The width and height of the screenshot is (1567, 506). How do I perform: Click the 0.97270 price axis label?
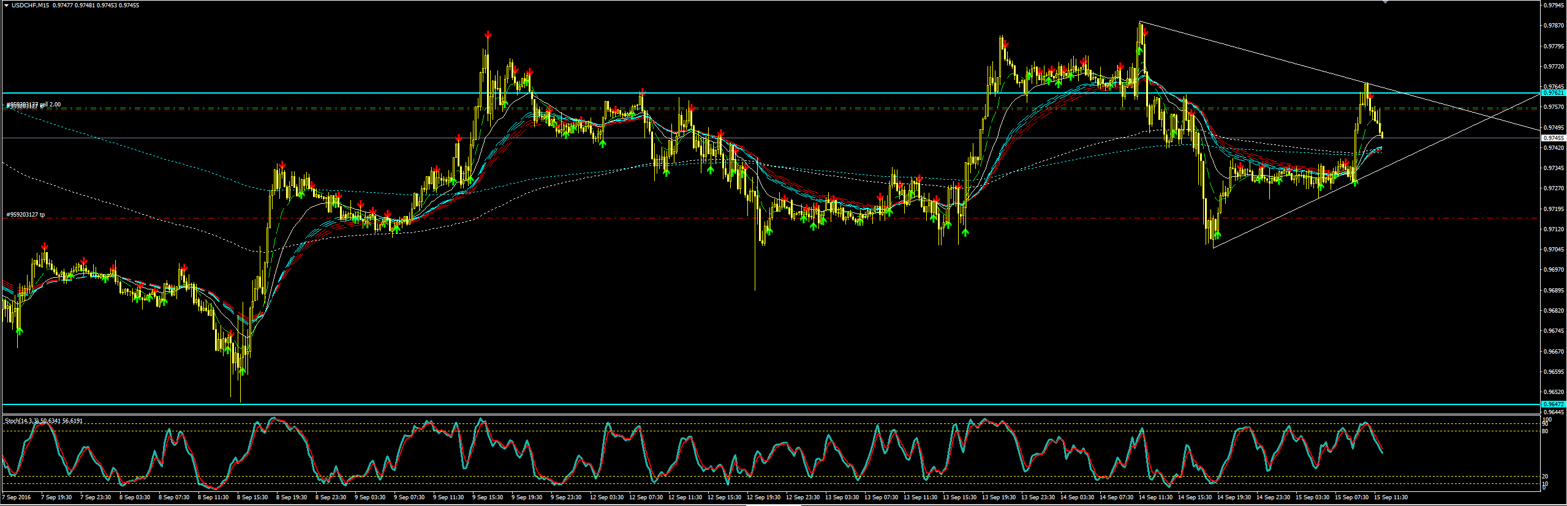pyautogui.click(x=1554, y=188)
